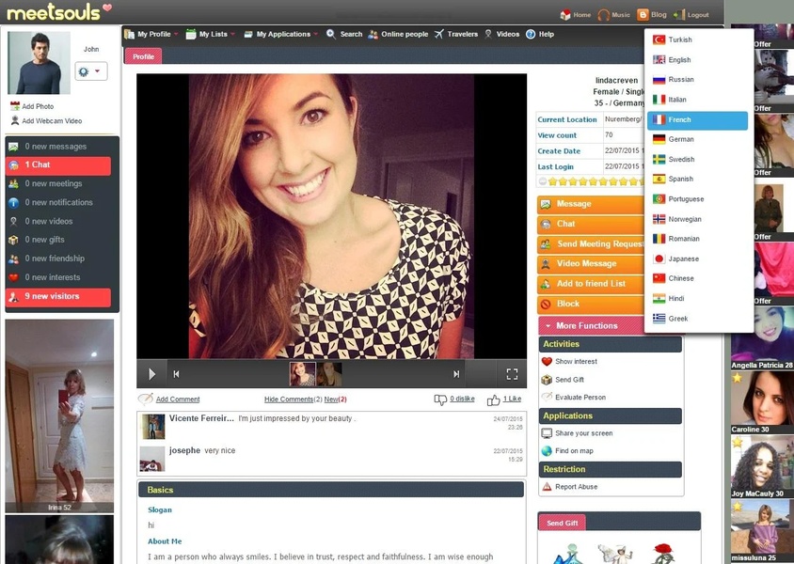Expand the My Profile menu
794x564 pixels.
click(x=151, y=34)
